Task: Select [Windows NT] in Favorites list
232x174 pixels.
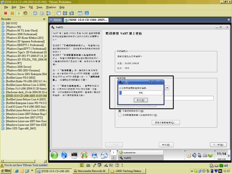Action: click(14, 63)
